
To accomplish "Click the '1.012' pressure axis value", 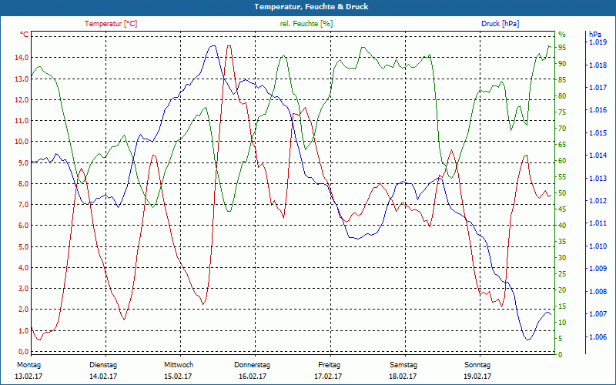I will (598, 201).
